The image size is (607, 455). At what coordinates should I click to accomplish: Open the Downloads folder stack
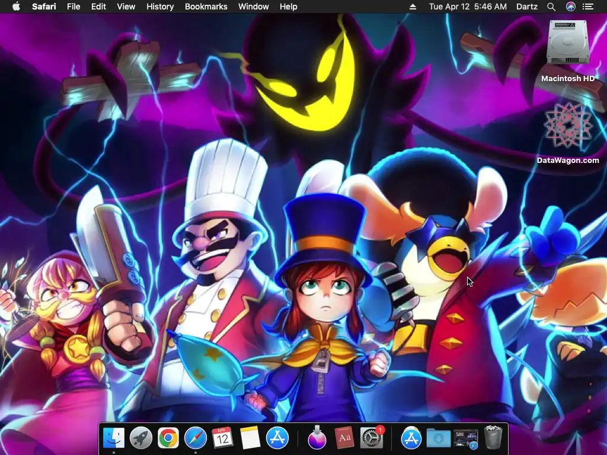click(x=438, y=438)
